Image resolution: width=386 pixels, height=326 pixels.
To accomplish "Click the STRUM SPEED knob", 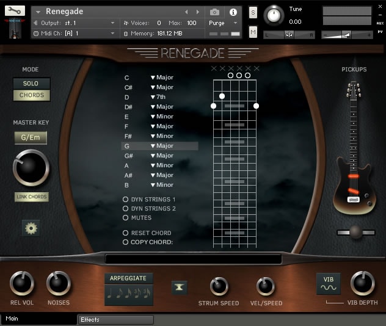I will point(219,286).
